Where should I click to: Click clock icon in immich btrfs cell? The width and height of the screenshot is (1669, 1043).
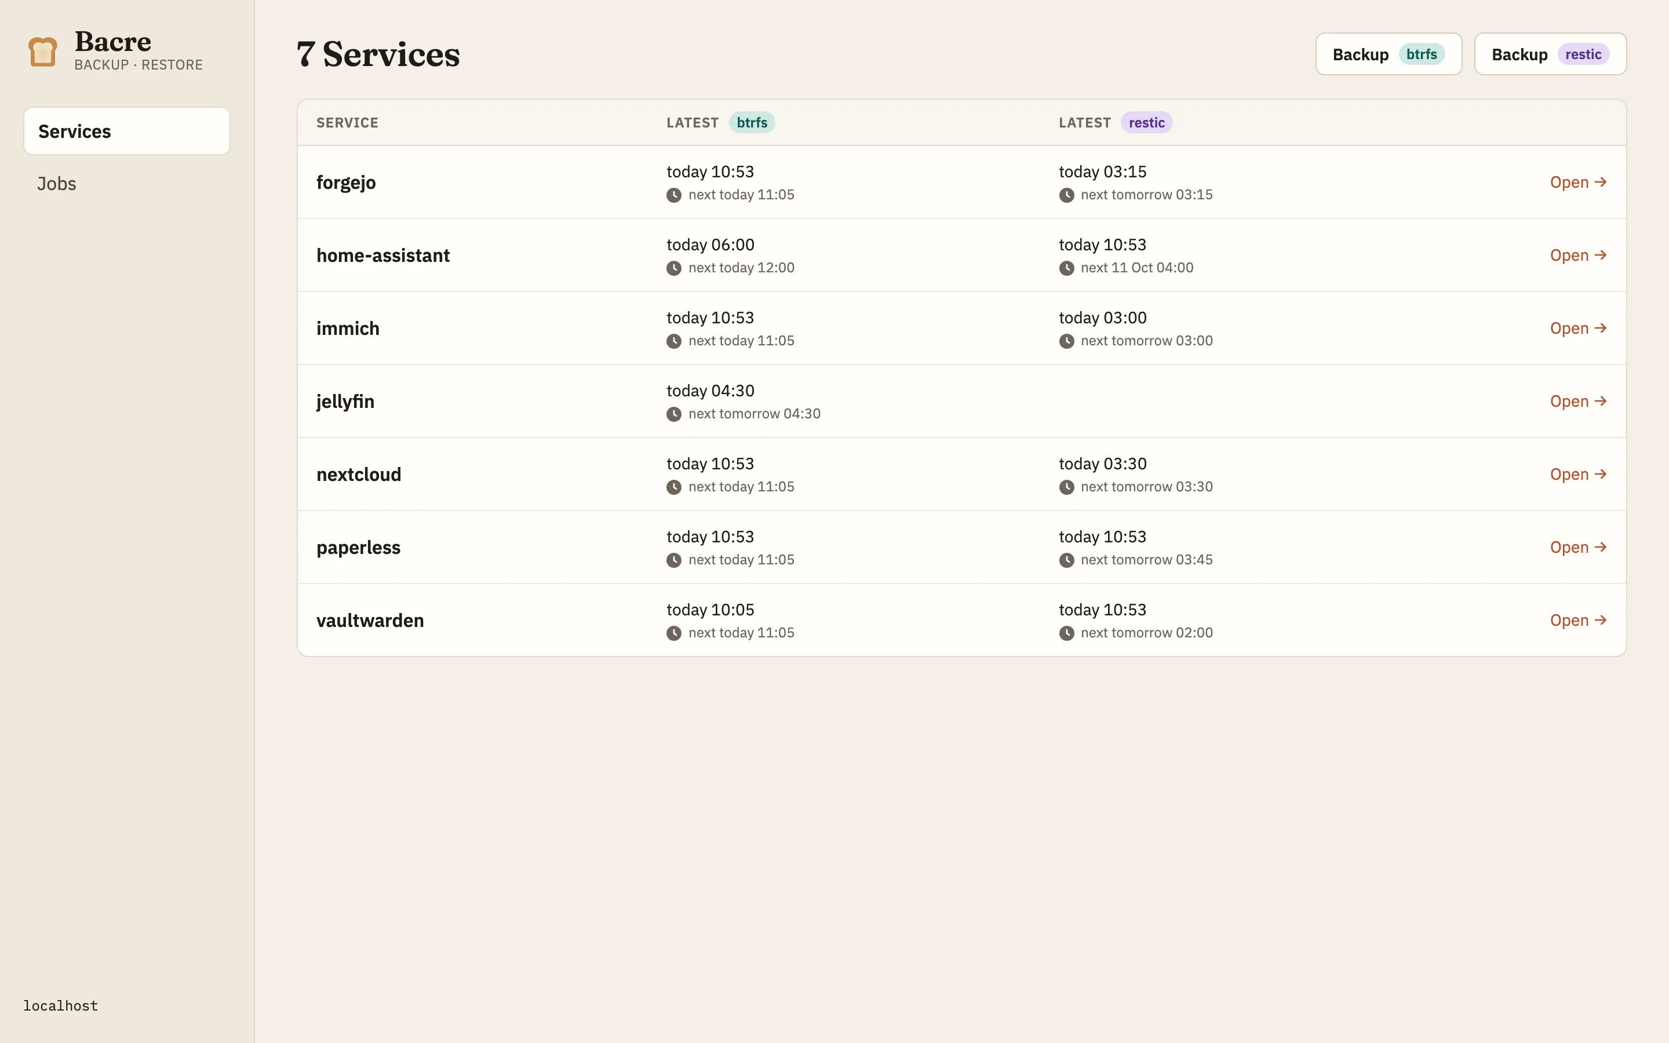(x=674, y=341)
